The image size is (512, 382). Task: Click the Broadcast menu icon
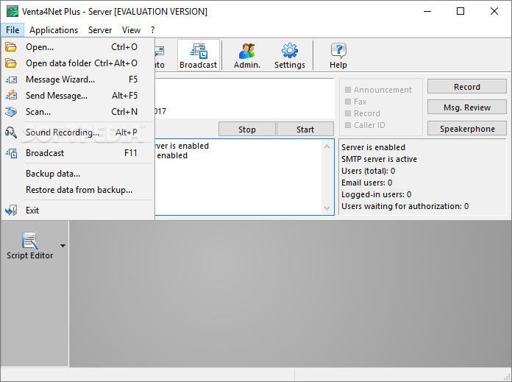11,153
